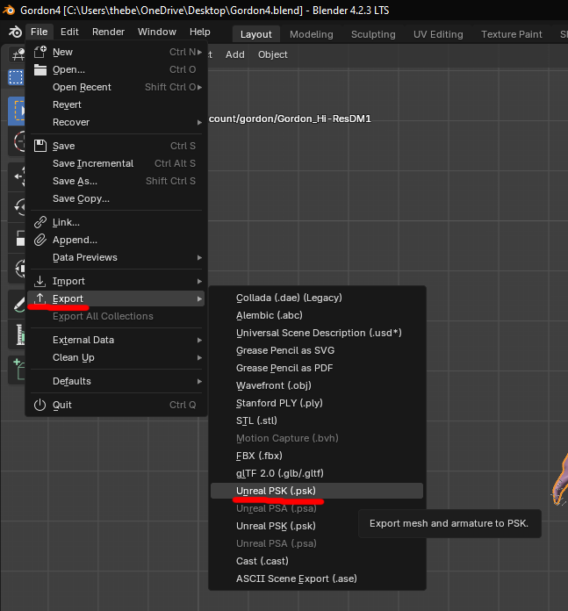Open the Object menu in viewport header

(x=273, y=54)
